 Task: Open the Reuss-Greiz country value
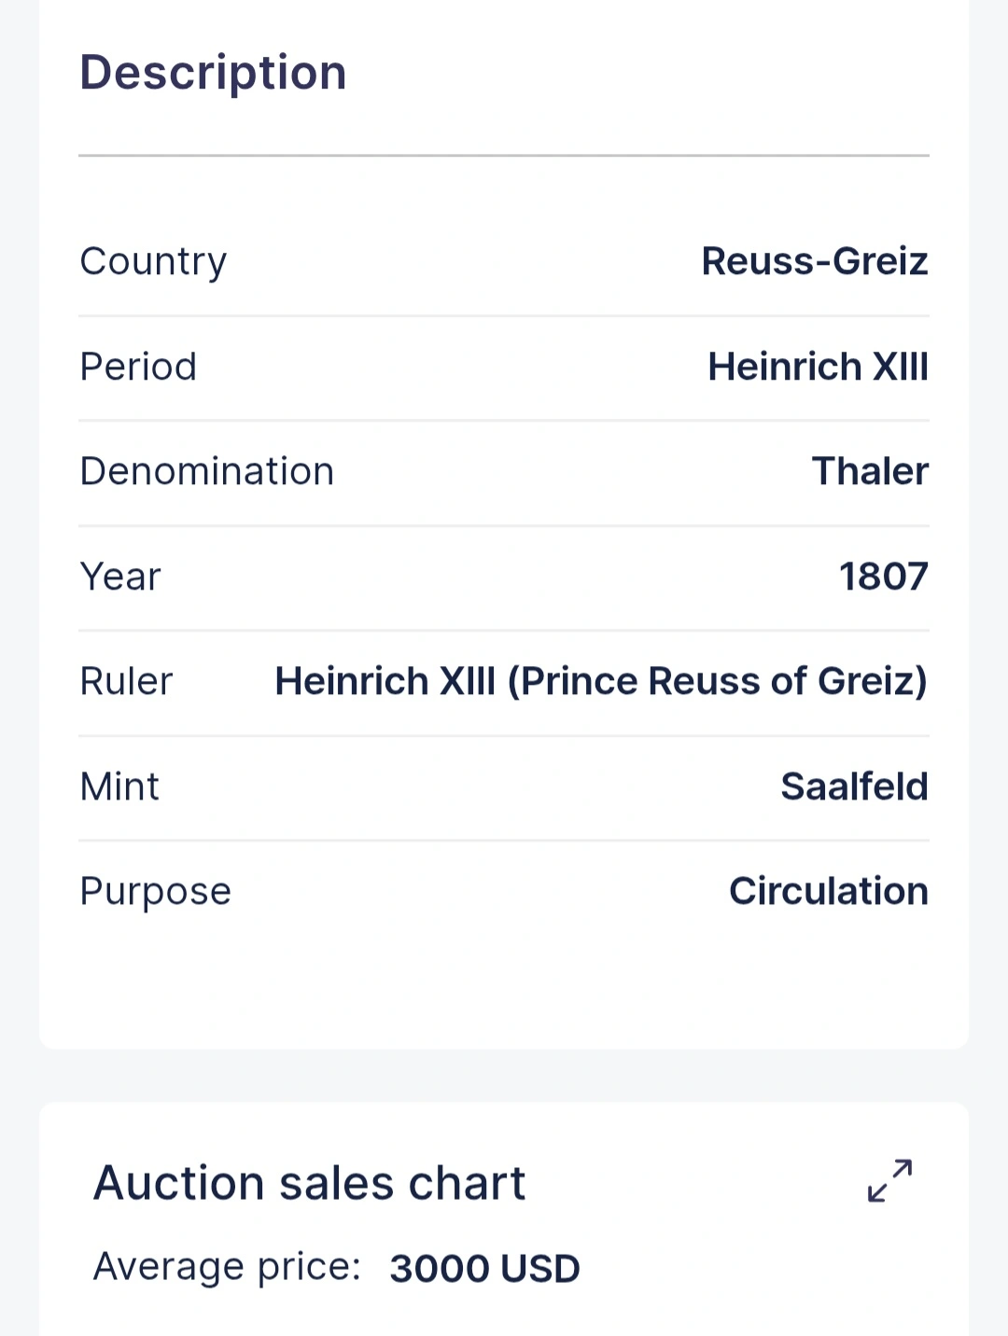point(815,261)
